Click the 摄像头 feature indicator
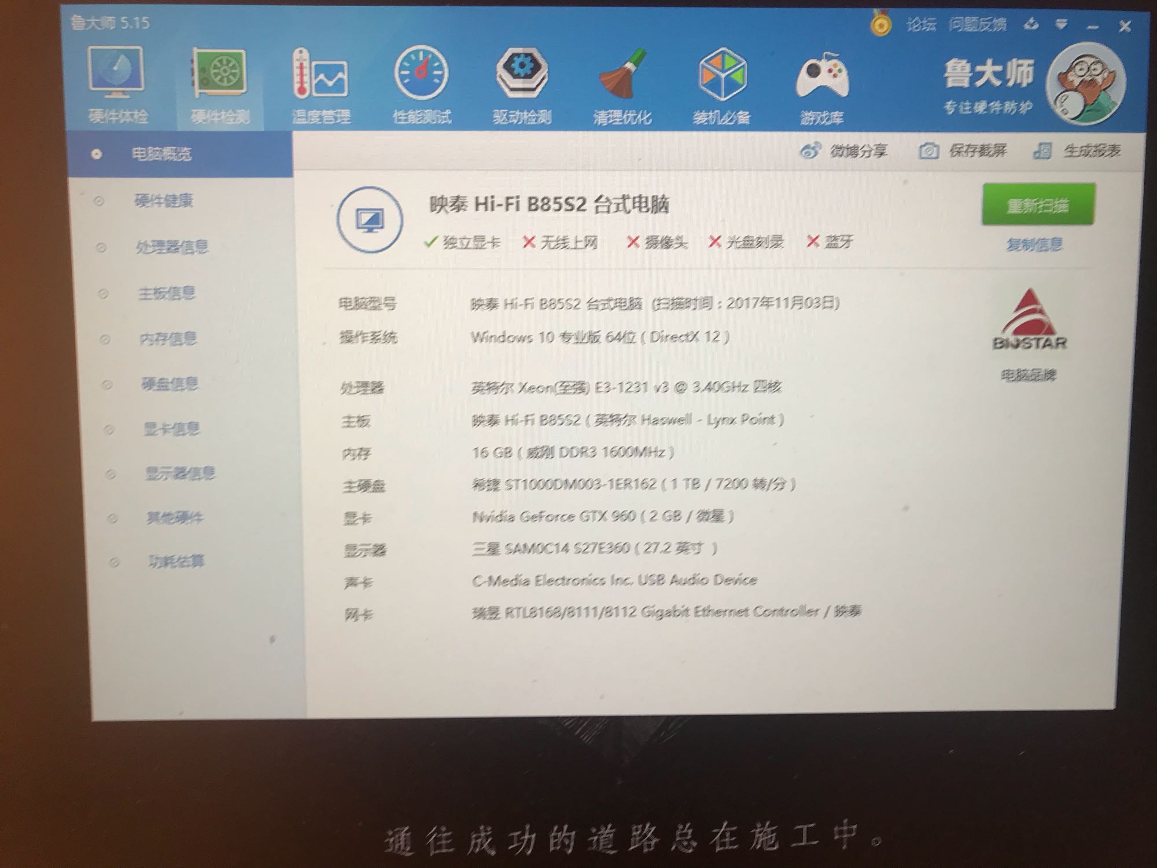 point(657,242)
